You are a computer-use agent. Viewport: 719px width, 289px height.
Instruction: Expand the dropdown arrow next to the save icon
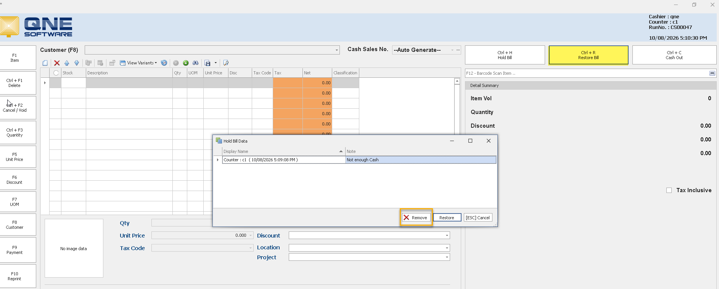[x=216, y=63]
